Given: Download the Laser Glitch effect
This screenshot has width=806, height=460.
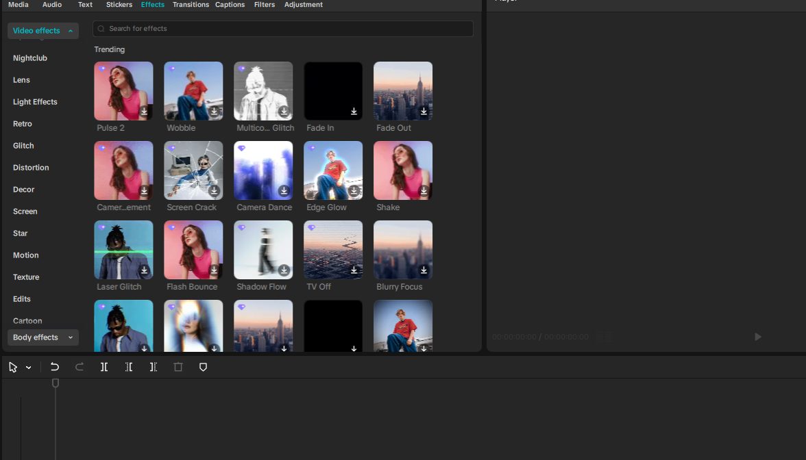Looking at the screenshot, I should (x=144, y=270).
